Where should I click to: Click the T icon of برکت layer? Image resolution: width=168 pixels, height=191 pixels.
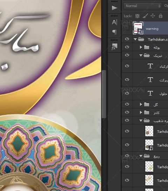pyautogui.click(x=150, y=80)
